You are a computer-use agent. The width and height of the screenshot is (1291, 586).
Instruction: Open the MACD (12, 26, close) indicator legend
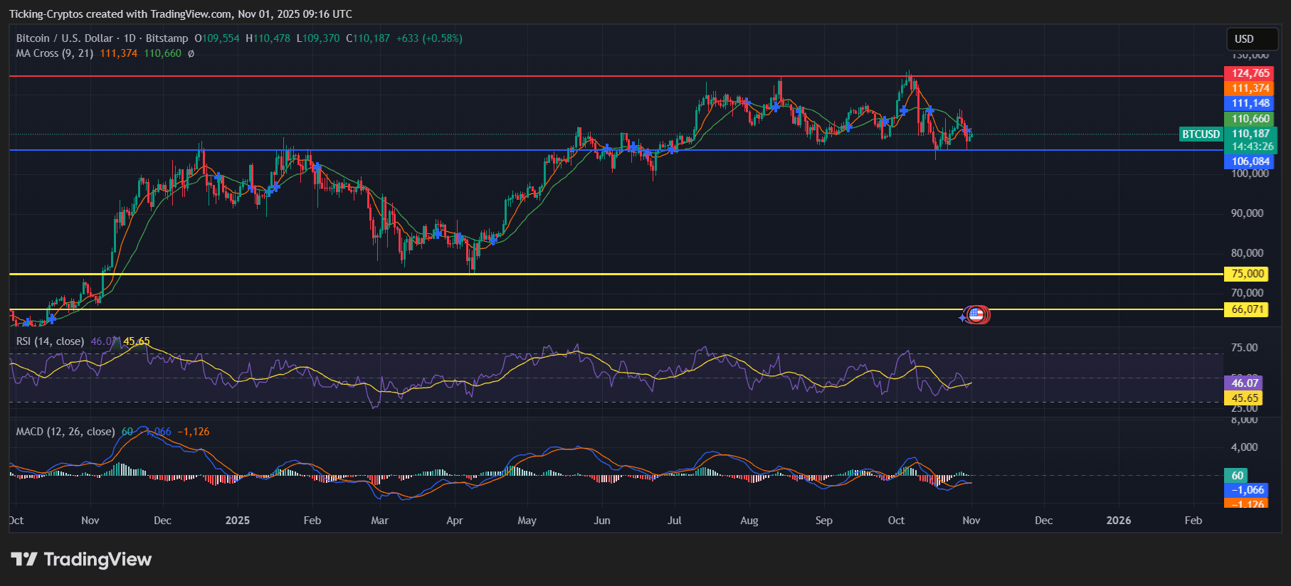[65, 432]
